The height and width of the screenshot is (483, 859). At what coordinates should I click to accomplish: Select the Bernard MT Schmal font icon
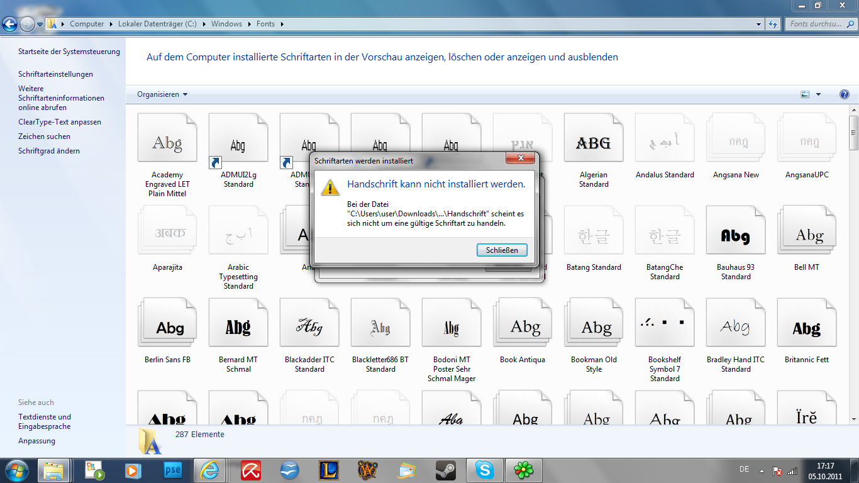pyautogui.click(x=238, y=328)
